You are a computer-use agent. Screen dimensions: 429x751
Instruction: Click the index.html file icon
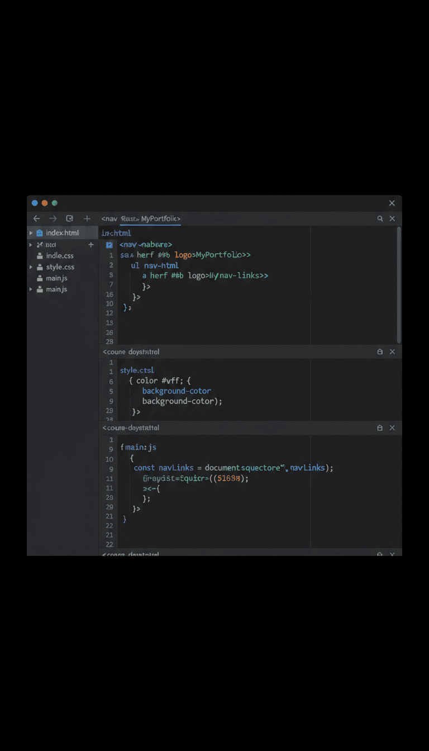(x=40, y=233)
